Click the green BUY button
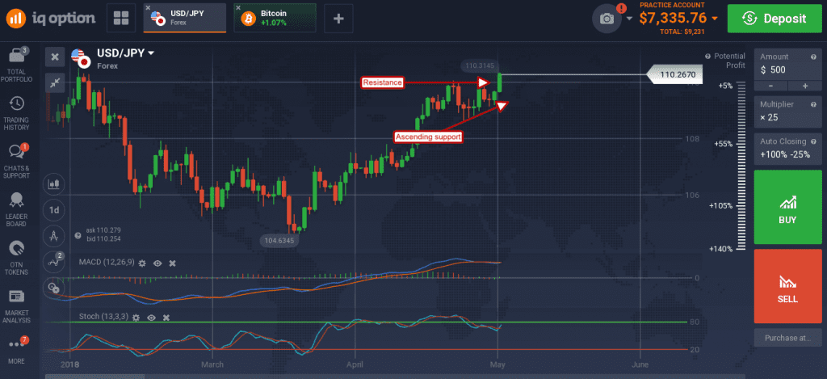This screenshot has height=379, width=827. [x=788, y=207]
